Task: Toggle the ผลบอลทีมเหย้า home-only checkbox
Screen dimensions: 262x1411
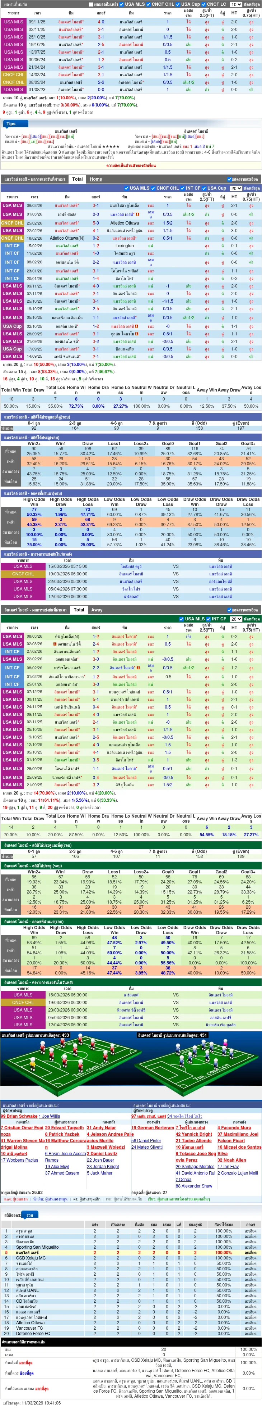Action: pos(91,4)
